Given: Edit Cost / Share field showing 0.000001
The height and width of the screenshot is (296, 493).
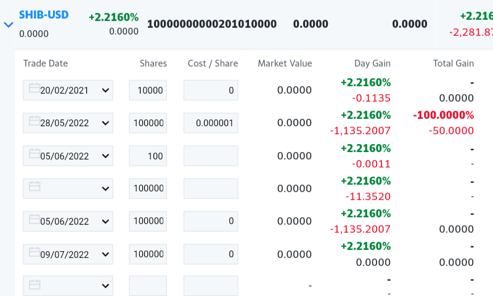Looking at the screenshot, I should click(211, 122).
